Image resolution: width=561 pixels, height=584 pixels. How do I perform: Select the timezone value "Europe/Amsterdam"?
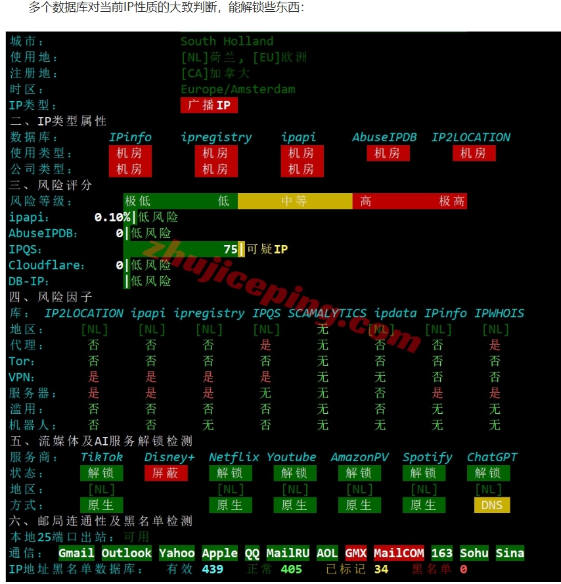click(x=238, y=89)
